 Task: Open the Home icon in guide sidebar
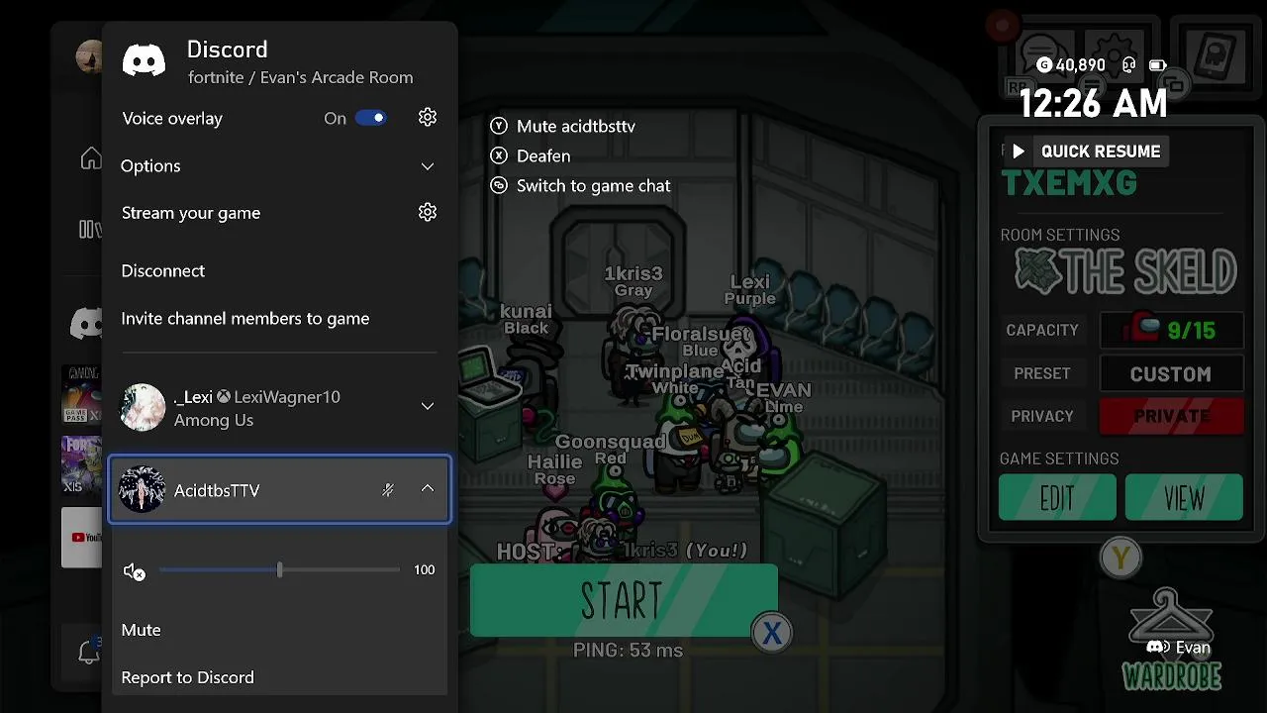[x=91, y=157]
